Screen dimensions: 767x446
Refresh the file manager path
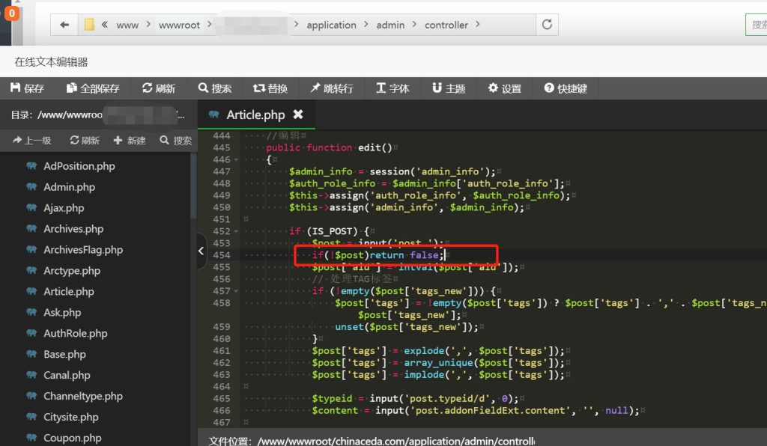coord(547,25)
